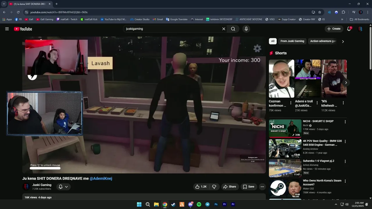
Task: Open options for North Korea's Steam video
Action: (x=345, y=181)
